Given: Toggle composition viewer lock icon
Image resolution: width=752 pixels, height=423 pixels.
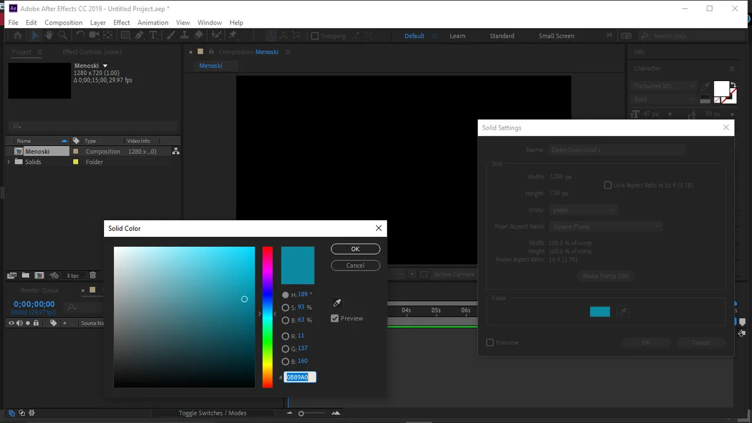Looking at the screenshot, I should click(211, 52).
